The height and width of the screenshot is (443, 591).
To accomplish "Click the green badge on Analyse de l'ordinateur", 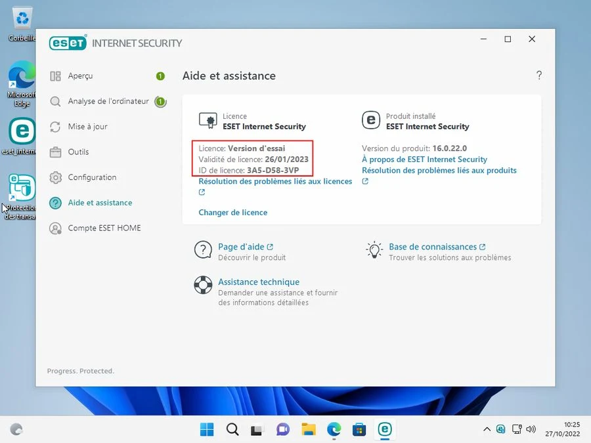I will click(161, 101).
